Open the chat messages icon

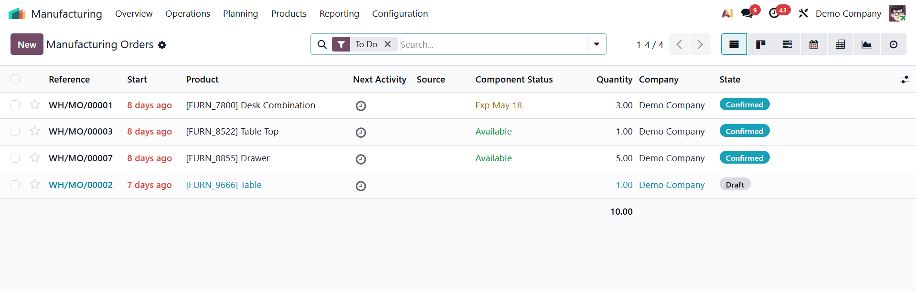747,13
